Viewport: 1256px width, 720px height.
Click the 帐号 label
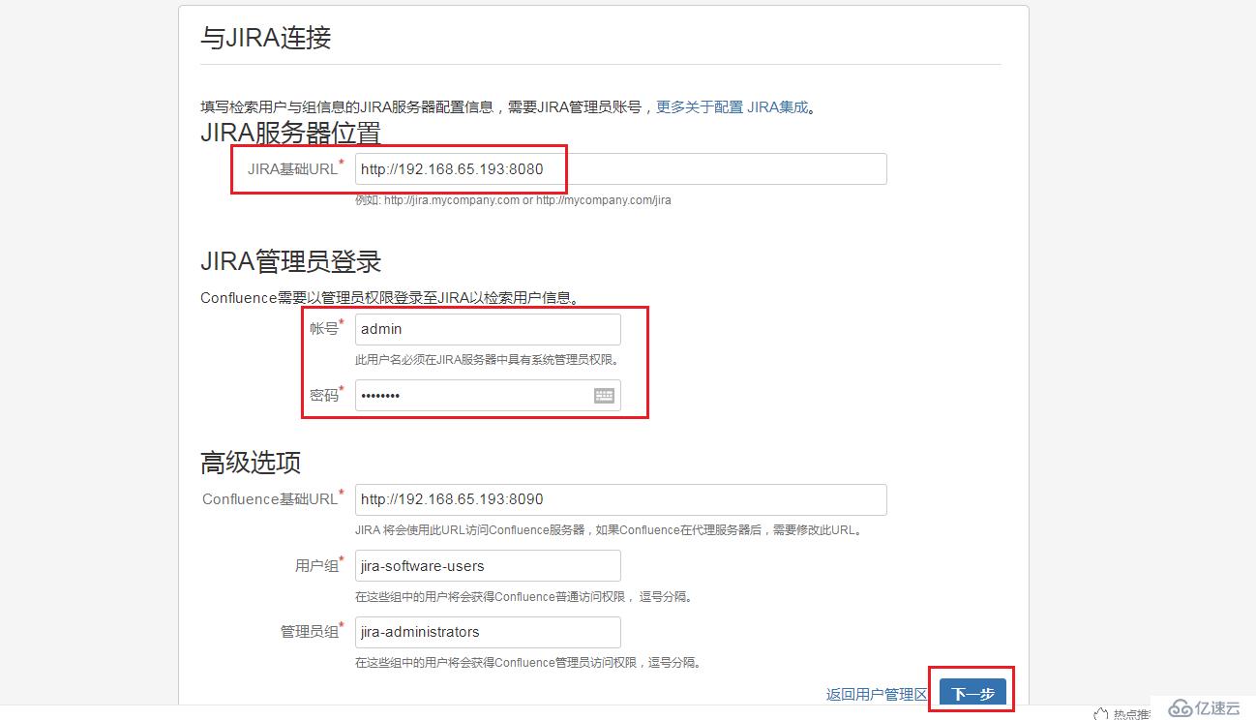(324, 329)
